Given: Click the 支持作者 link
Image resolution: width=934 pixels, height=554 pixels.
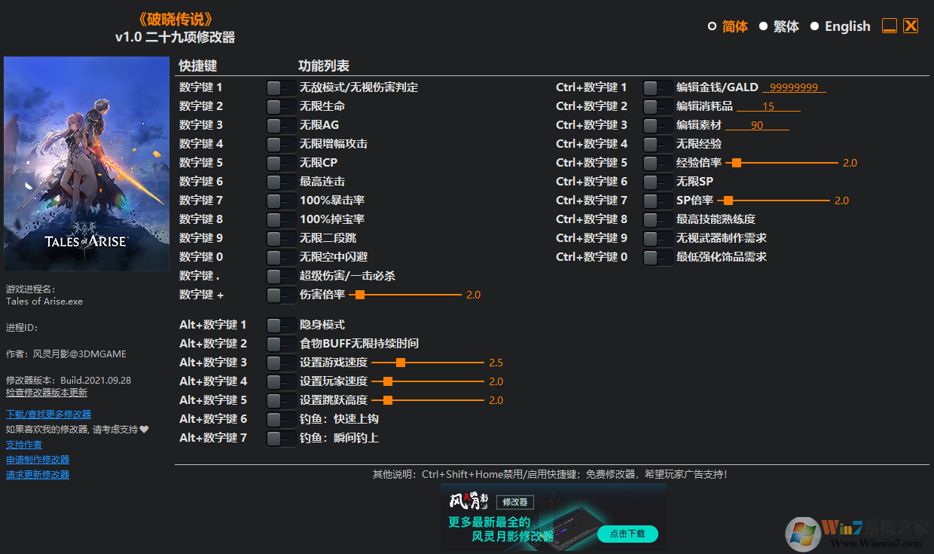Looking at the screenshot, I should click(x=23, y=444).
